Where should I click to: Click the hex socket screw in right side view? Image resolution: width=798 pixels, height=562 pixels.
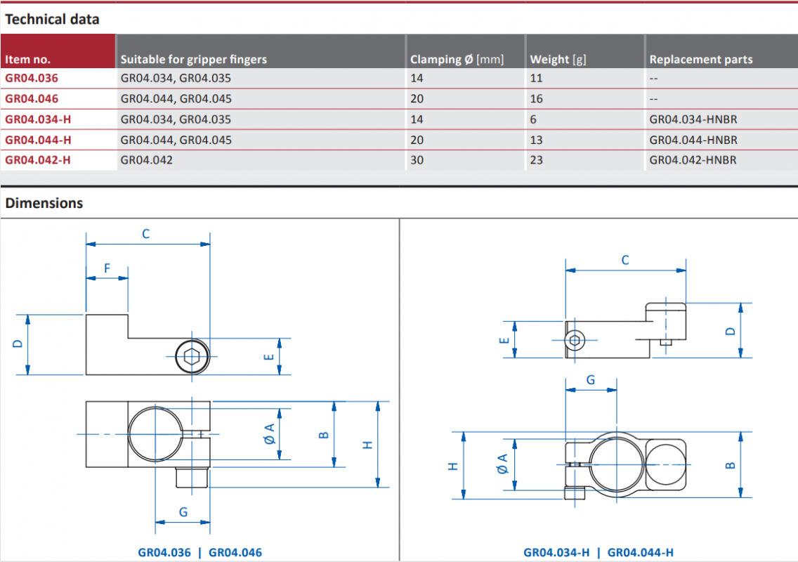click(x=575, y=341)
